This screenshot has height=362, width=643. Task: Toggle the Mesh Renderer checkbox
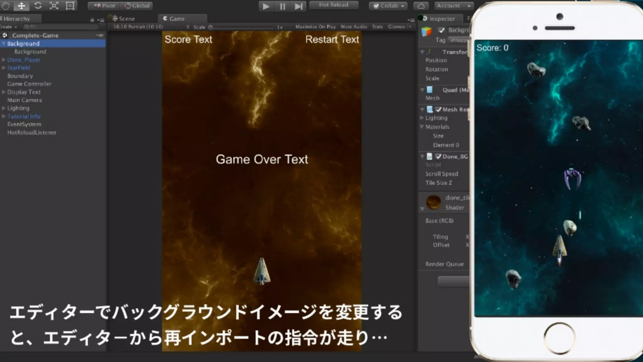coord(438,109)
